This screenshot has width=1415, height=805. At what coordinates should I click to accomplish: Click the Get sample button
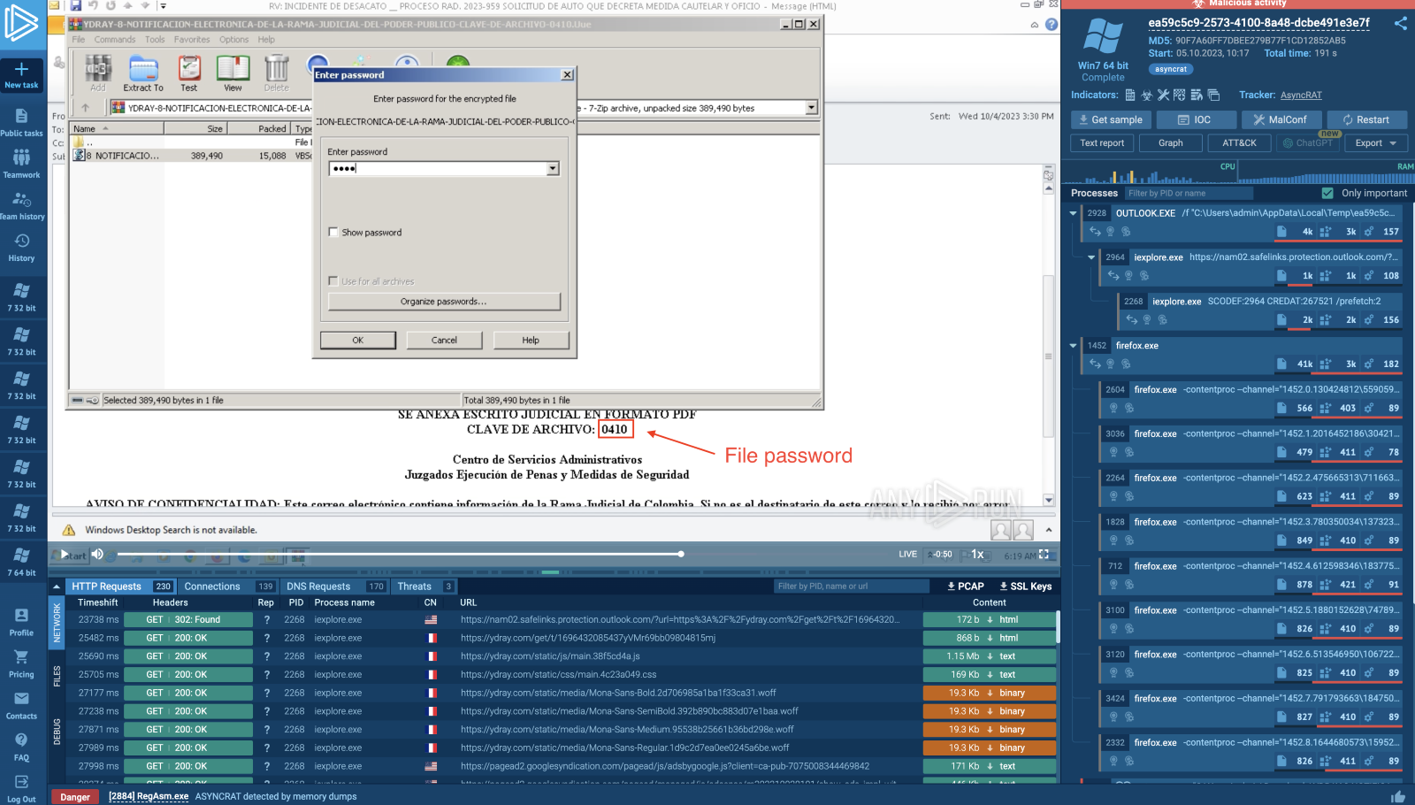1109,120
